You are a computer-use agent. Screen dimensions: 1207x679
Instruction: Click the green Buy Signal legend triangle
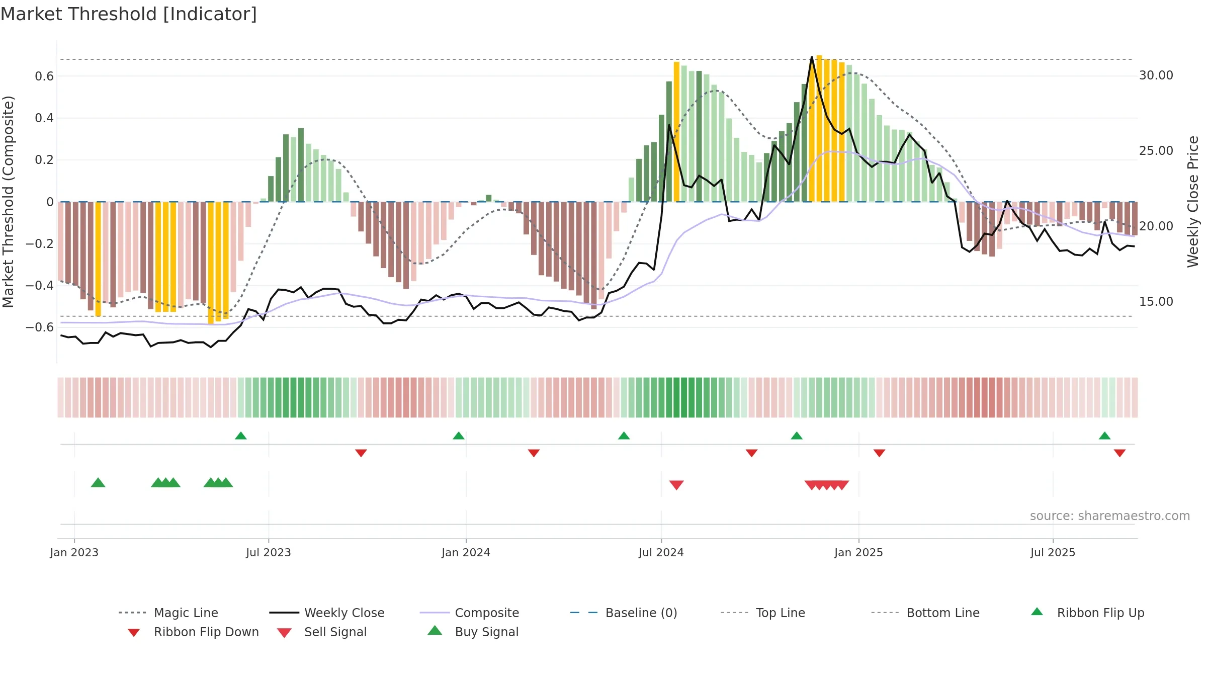pyautogui.click(x=435, y=630)
